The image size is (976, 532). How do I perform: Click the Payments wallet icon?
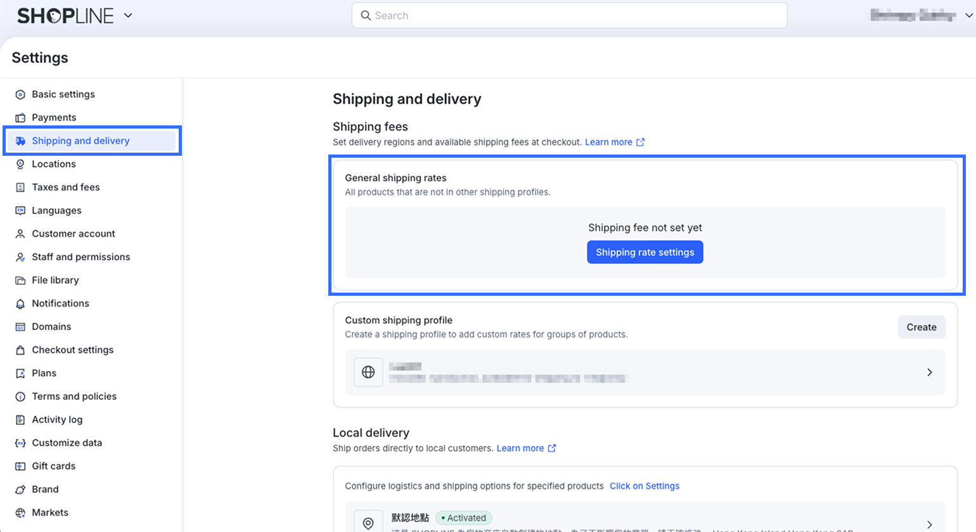(20, 118)
